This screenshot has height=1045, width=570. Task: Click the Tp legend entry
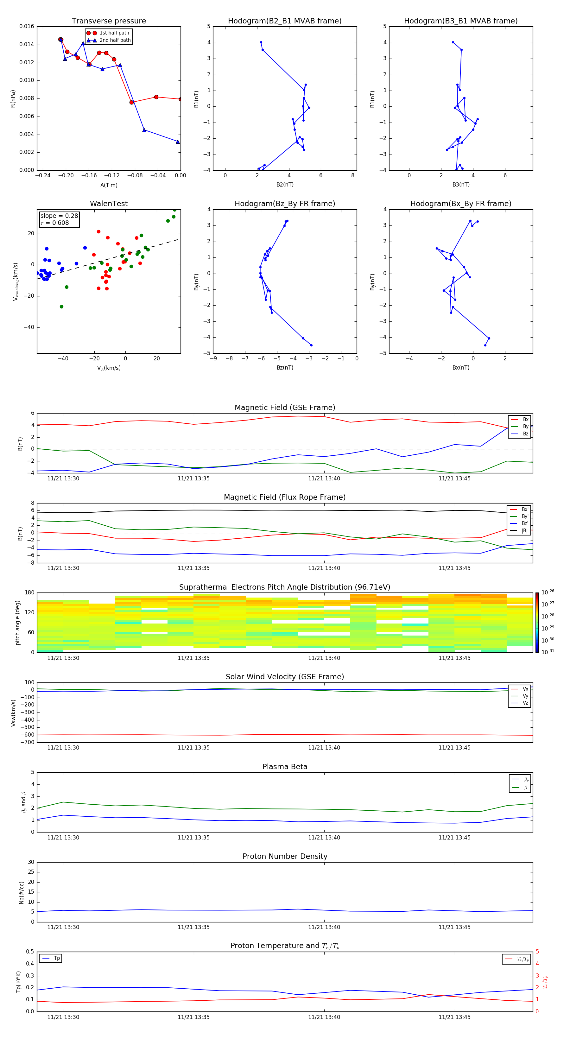[50, 958]
